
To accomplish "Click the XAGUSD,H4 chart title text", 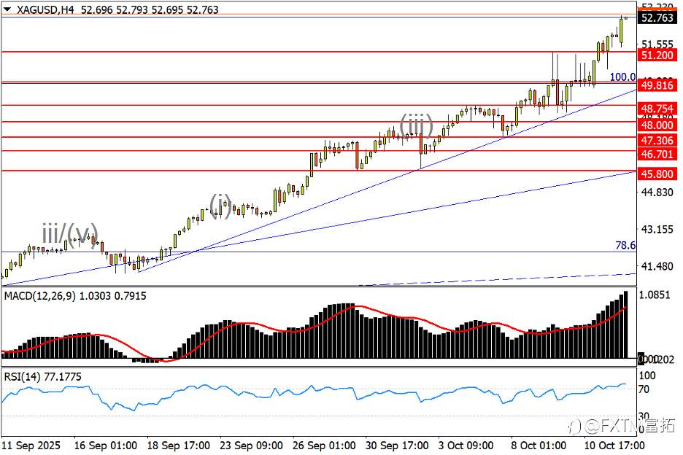I will 45,9.
